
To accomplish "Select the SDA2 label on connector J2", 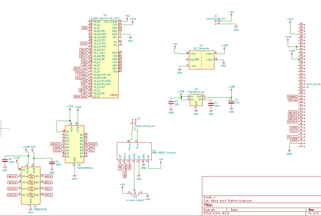I will click(x=294, y=128).
